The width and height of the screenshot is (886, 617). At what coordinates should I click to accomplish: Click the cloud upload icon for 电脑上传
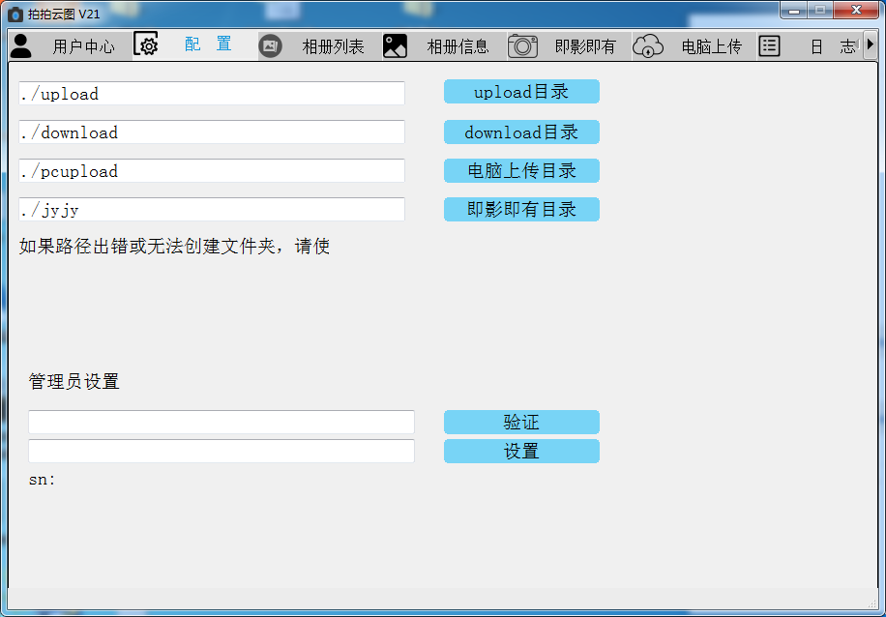(x=648, y=44)
